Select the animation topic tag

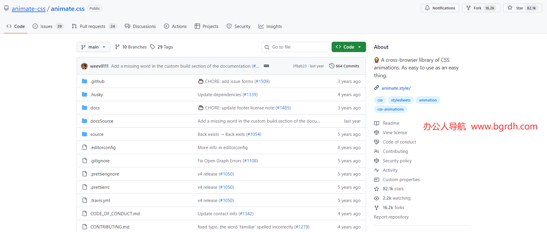428,100
